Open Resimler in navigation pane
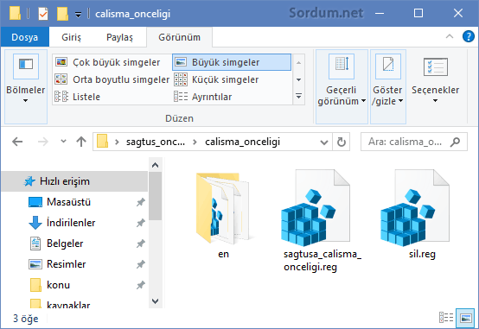This screenshot has width=479, height=329. [66, 264]
